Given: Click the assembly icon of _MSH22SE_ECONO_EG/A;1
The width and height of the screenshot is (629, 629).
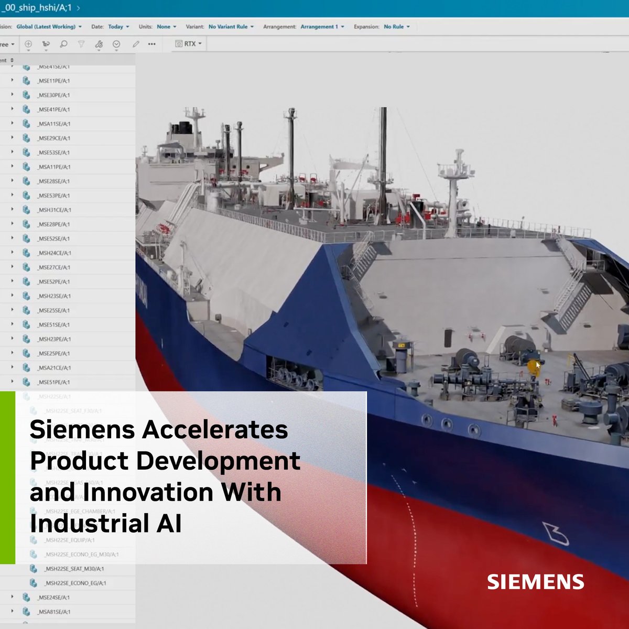Looking at the screenshot, I should (x=34, y=583).
